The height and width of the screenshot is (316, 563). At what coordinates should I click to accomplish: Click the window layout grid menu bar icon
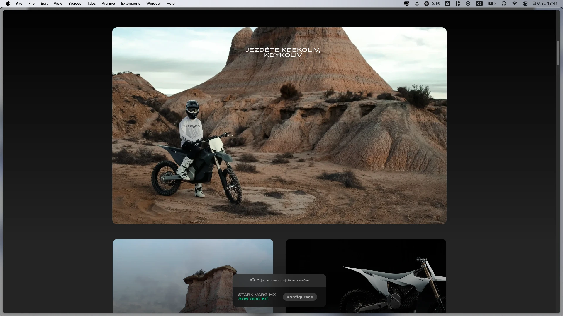coord(458,4)
